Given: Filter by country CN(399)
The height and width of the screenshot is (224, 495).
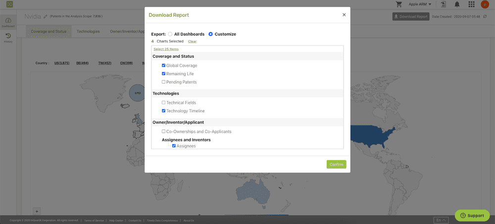Looking at the screenshot, I should click(x=126, y=63).
